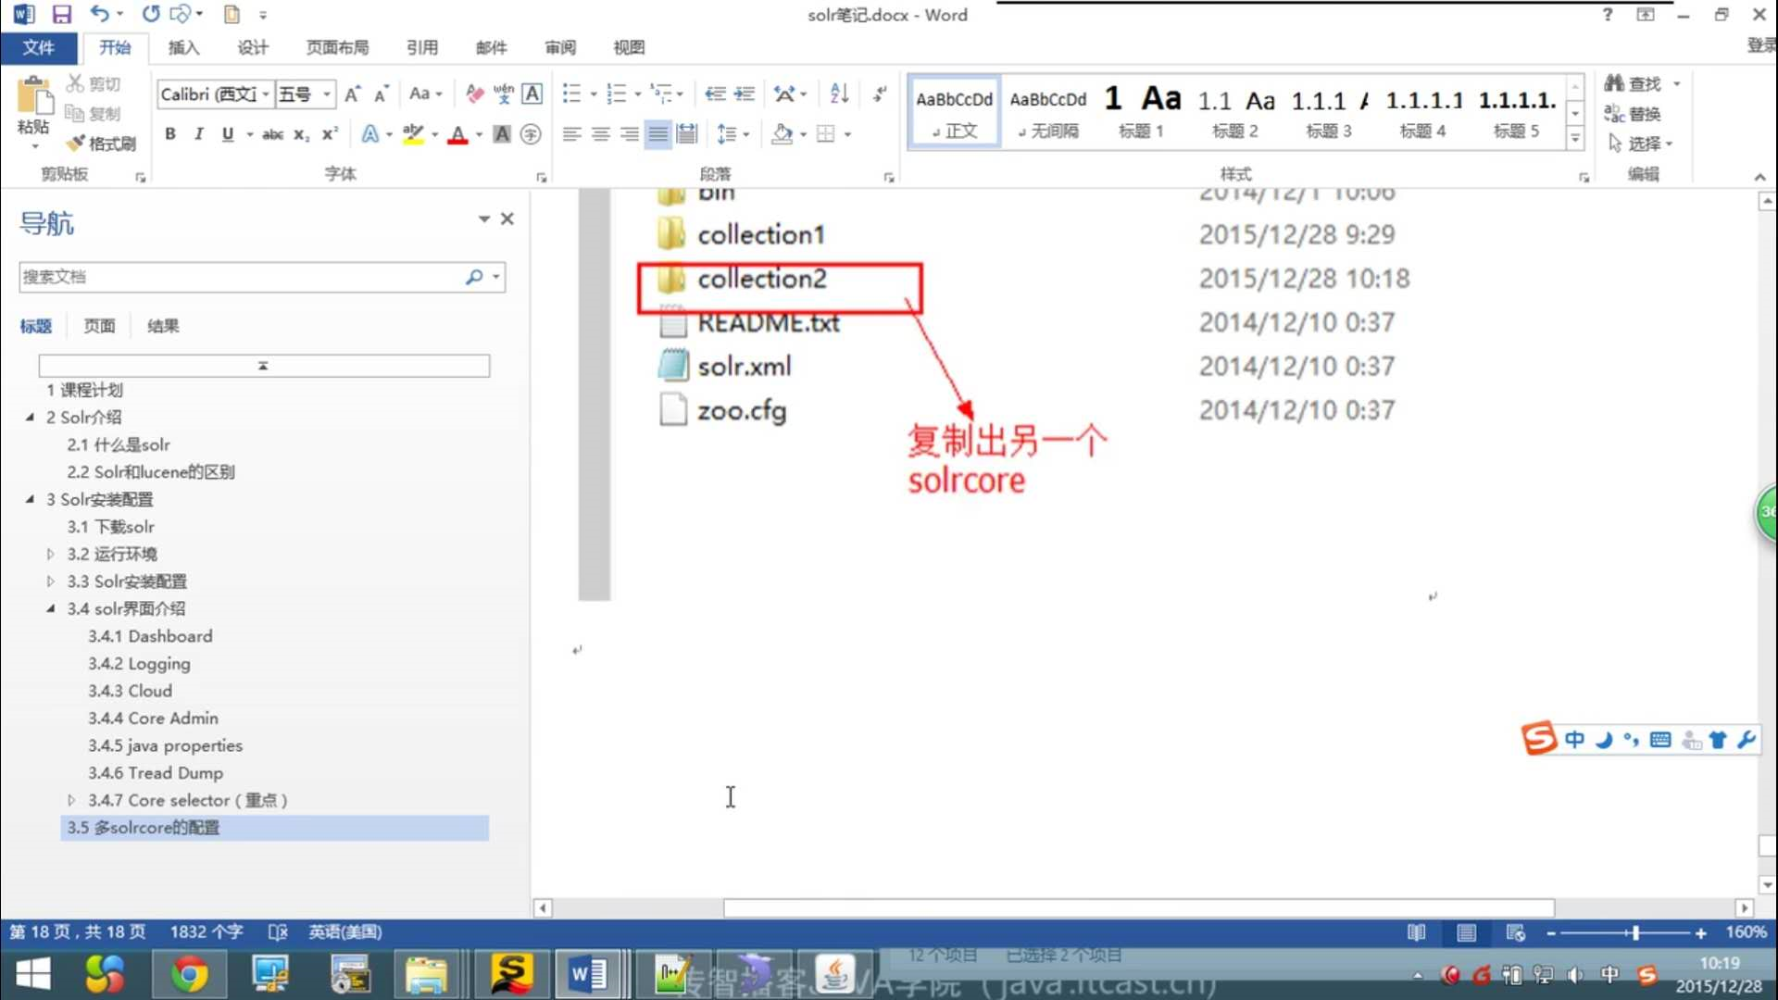Toggle justify alignment
Viewport: 1778px width, 1000px height.
658,134
